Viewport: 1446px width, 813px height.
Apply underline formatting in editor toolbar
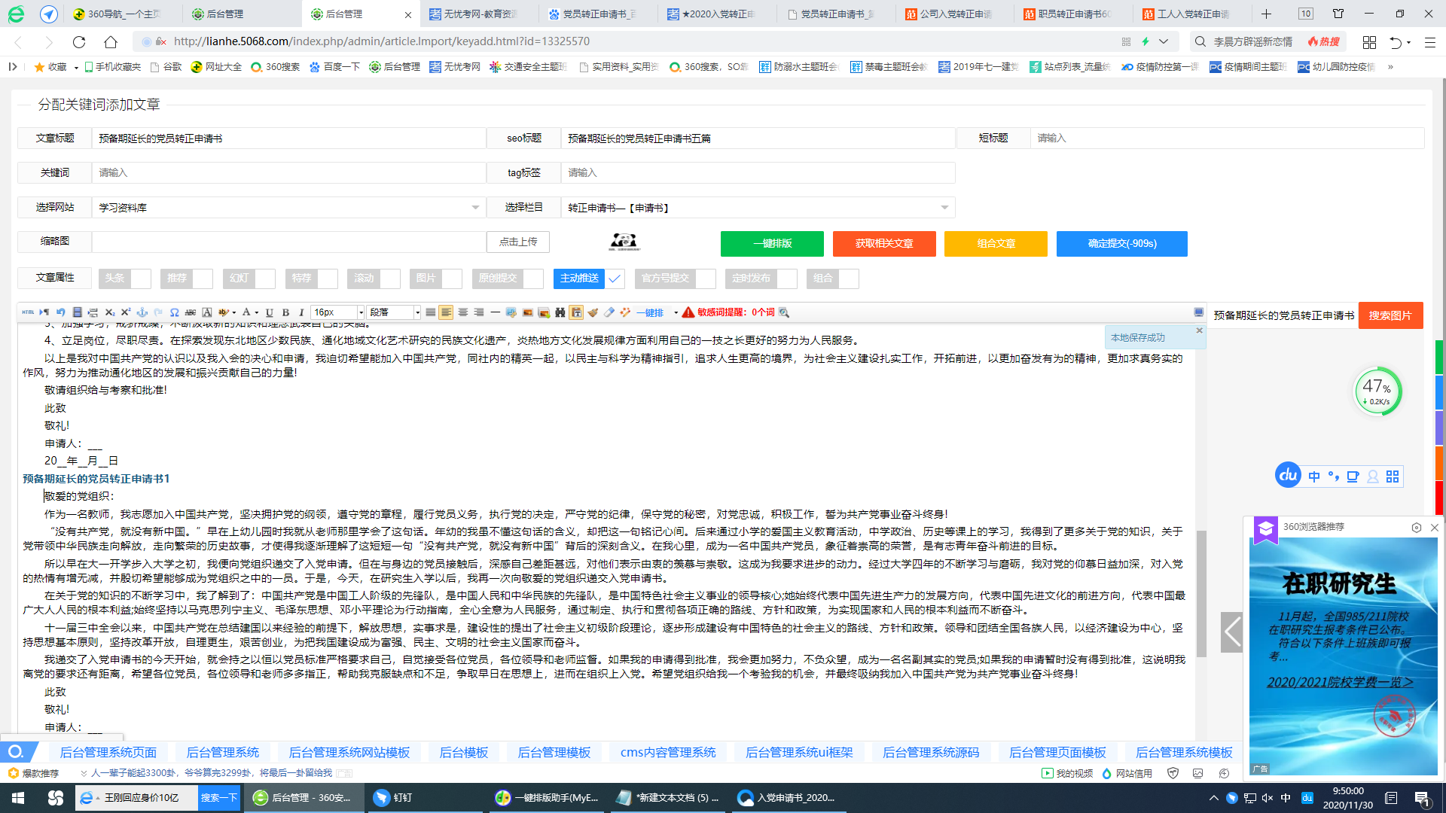[269, 312]
